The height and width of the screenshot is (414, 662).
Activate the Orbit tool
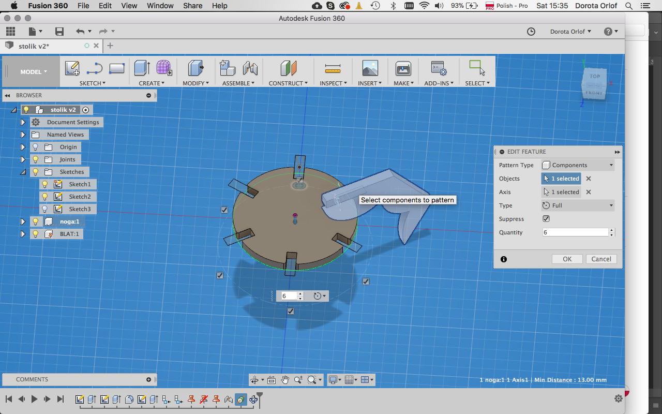[255, 379]
